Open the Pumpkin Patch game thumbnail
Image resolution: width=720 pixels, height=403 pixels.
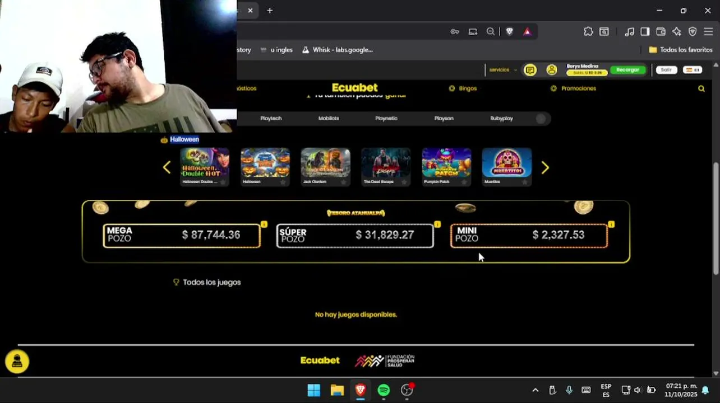(446, 163)
